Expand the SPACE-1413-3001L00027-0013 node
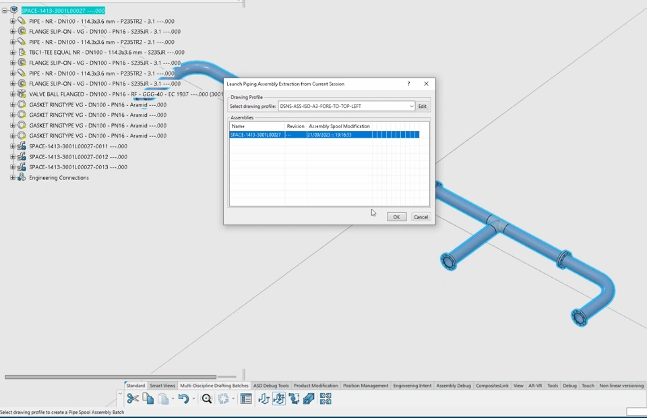The height and width of the screenshot is (418, 647). pos(13,167)
